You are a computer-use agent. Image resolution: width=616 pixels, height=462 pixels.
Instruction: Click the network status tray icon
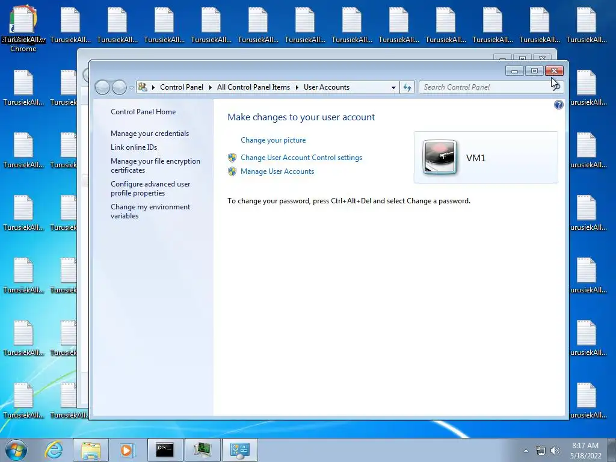[x=541, y=451]
